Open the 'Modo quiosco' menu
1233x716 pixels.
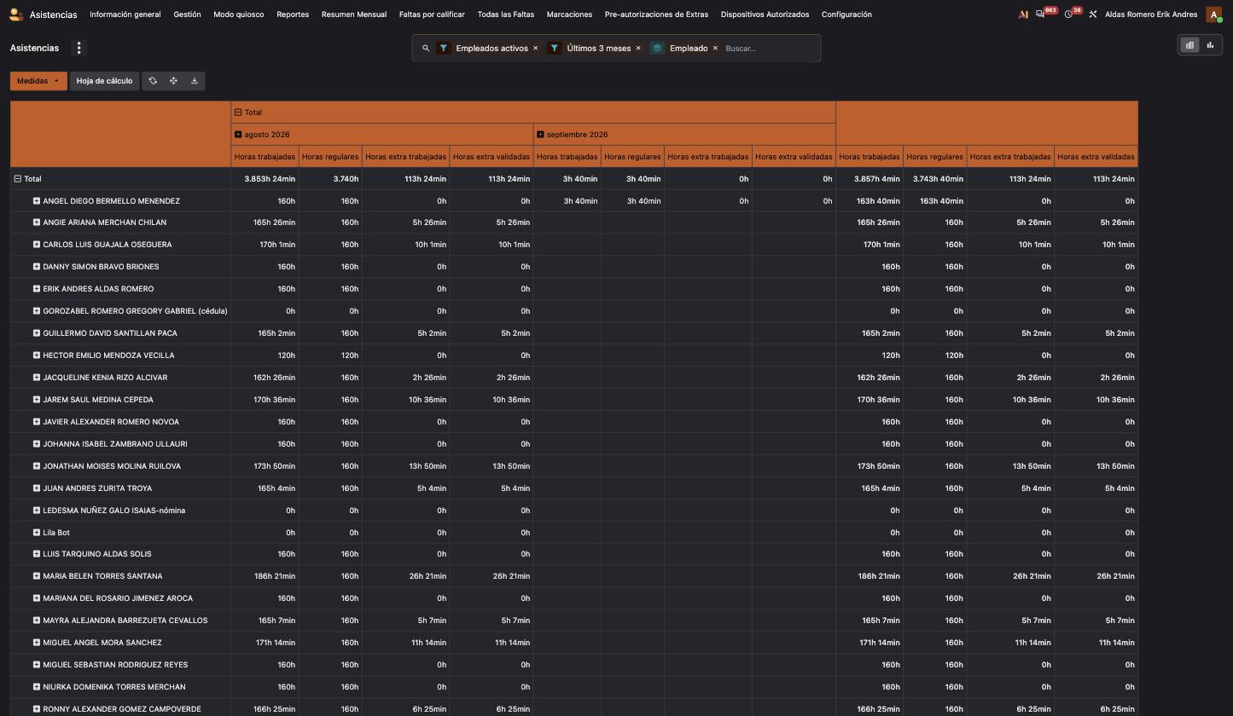[x=239, y=14]
